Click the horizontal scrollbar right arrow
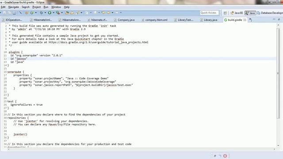 click(x=274, y=149)
